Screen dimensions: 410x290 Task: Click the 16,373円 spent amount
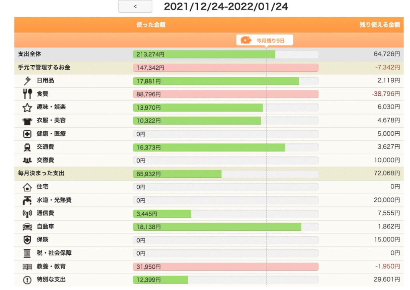pyautogui.click(x=149, y=148)
